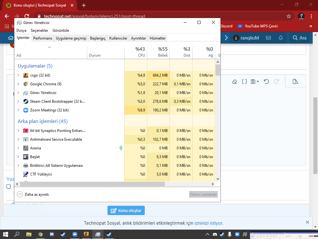Click the process list vertical scrollbar thumb

tap(218, 70)
